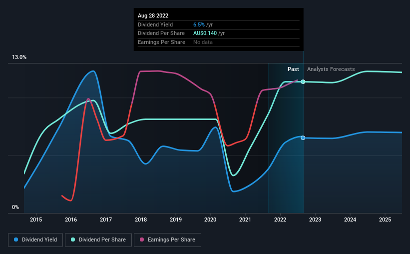Click the 2020 x-axis label
Viewport: 410px width, 254px height.
[x=210, y=219]
